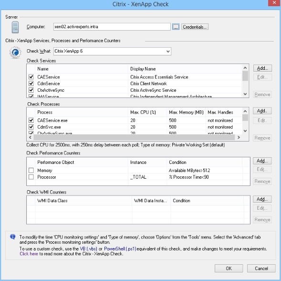Image resolution: width=281 pixels, height=281 pixels.
Task: Enable the Memory performance counter checkbox
Action: tap(31, 170)
